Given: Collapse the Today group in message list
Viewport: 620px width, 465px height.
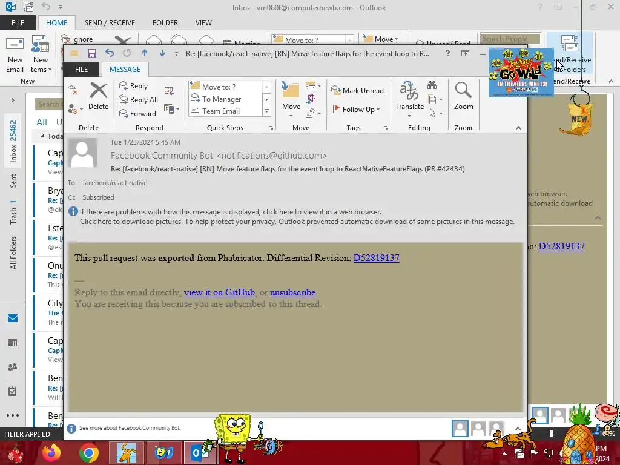Looking at the screenshot, I should tap(42, 136).
